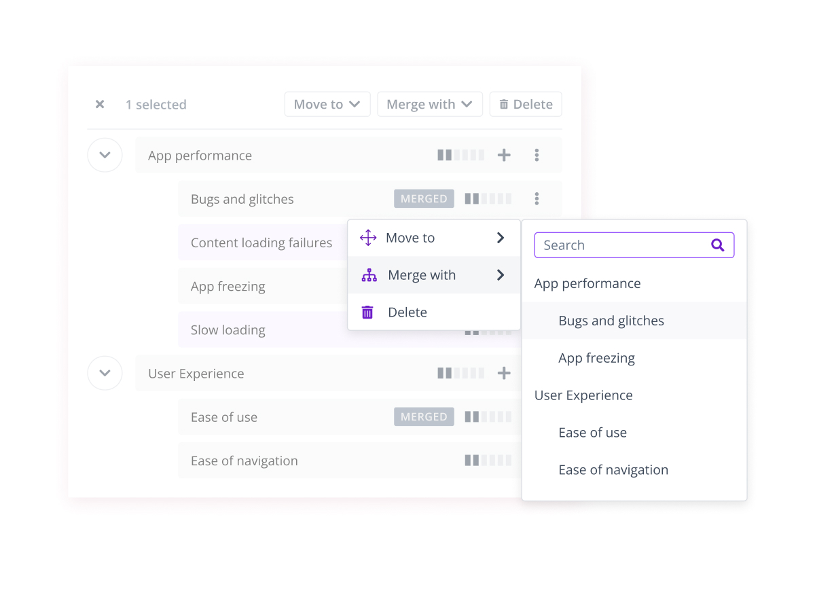Open the three-dot menu on Bugs and glitches row

point(537,198)
